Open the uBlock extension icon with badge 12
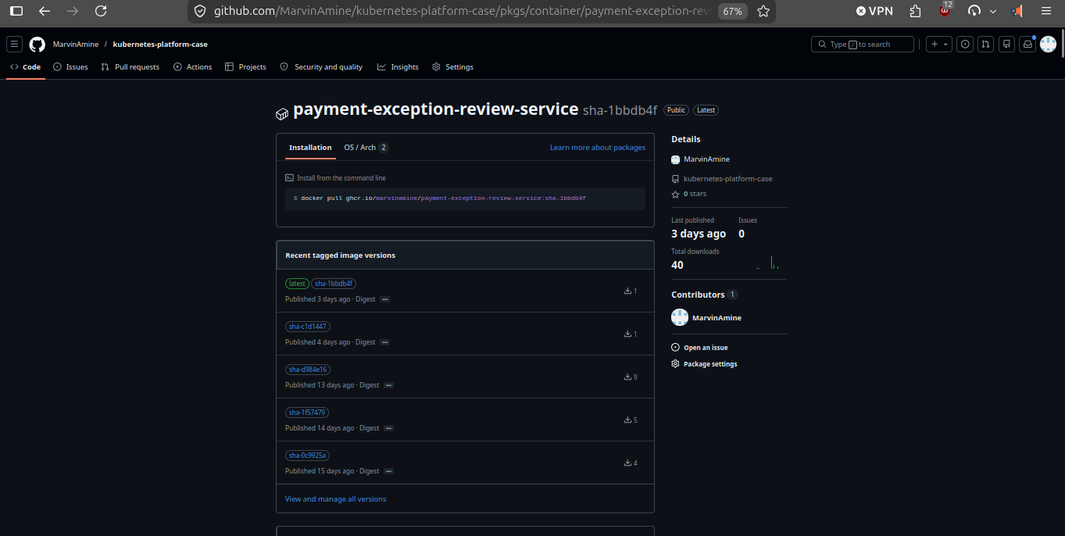The image size is (1065, 536). coord(945,10)
